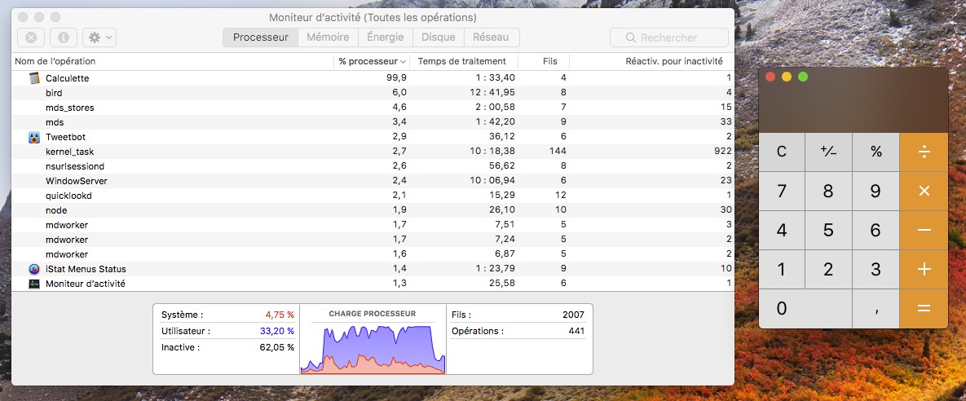The height and width of the screenshot is (401, 966).
Task: Close the Calculator window red button
Action: [770, 77]
